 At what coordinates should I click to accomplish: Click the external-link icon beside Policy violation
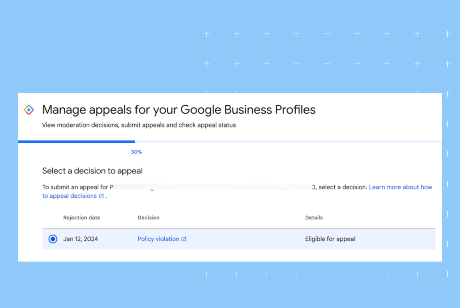[183, 239]
